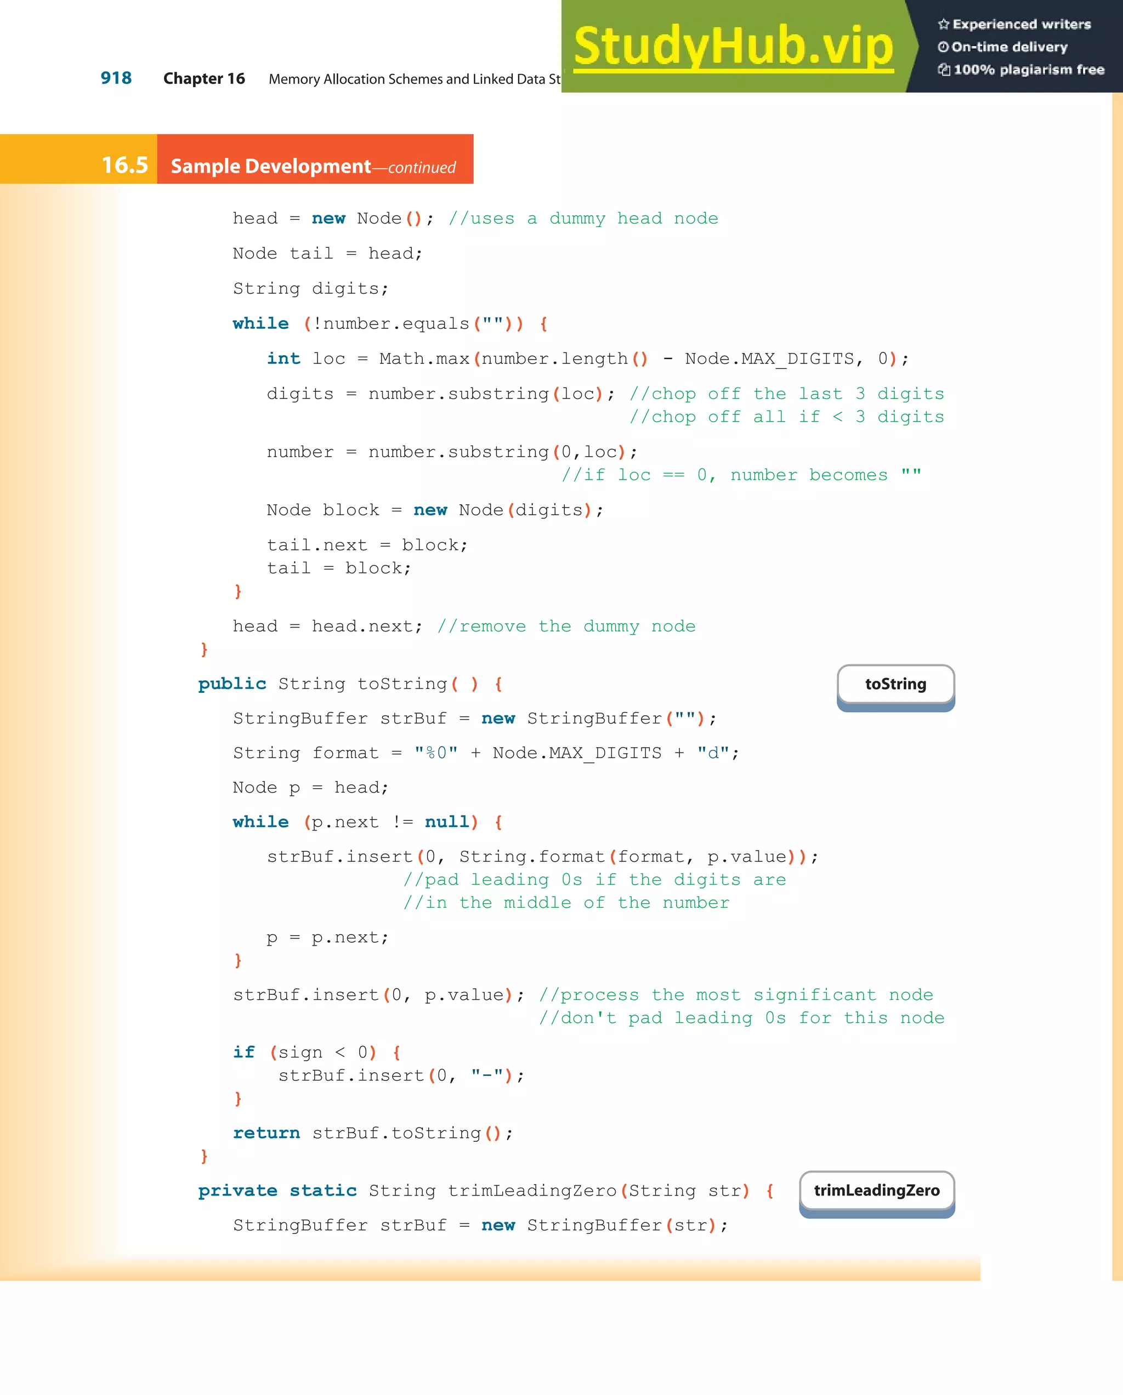Click the page number 918

116,78
